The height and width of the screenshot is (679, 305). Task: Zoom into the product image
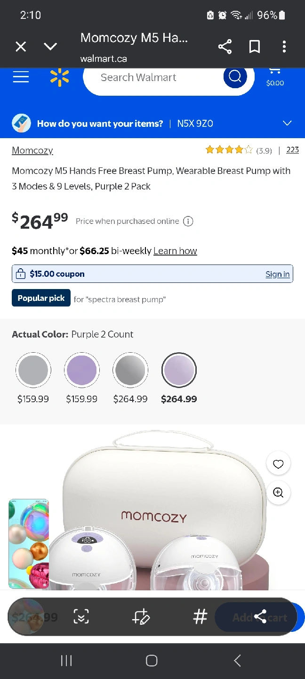[x=278, y=493]
